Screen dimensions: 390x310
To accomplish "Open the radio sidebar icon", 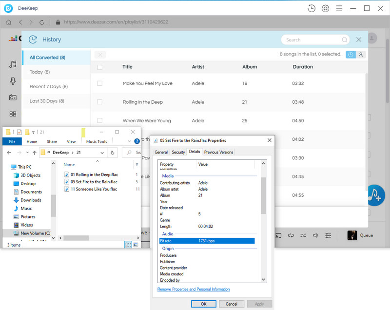I will coord(13,97).
